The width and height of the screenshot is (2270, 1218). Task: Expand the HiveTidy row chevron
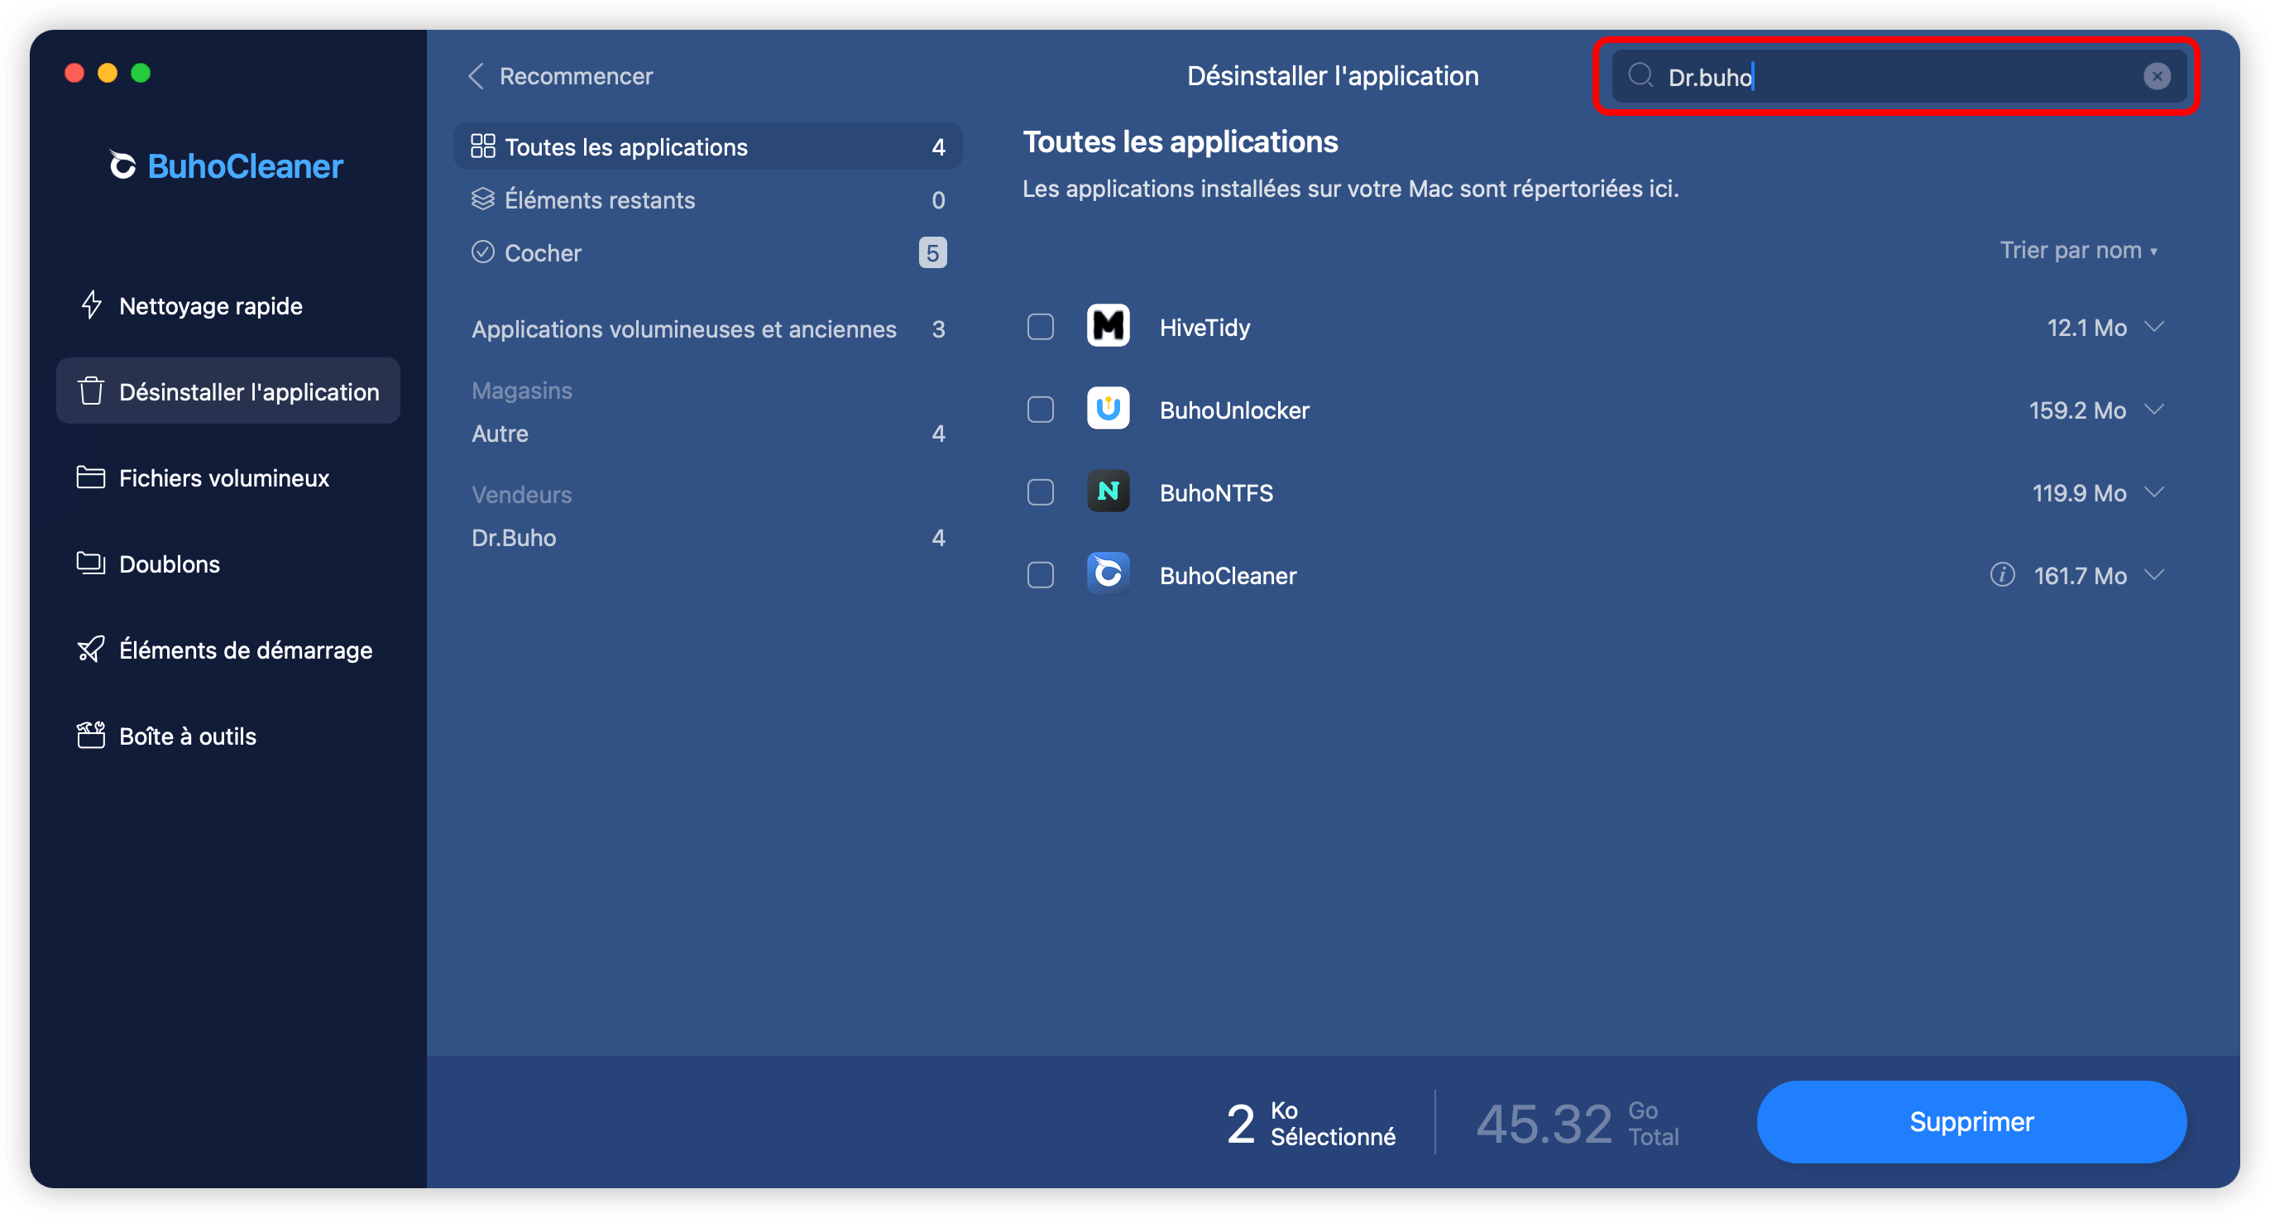tap(2153, 326)
